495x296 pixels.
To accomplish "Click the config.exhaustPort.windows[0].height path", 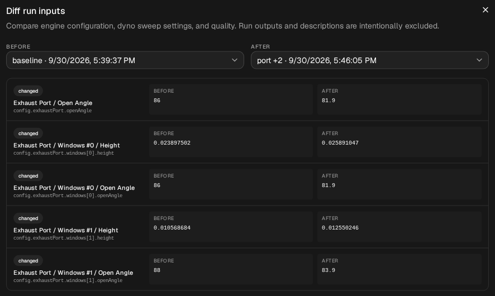I will click(64, 153).
